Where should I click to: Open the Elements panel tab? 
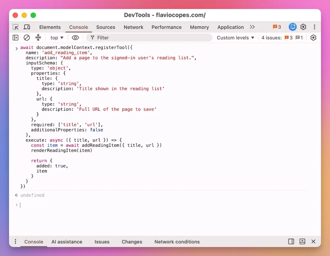(50, 27)
